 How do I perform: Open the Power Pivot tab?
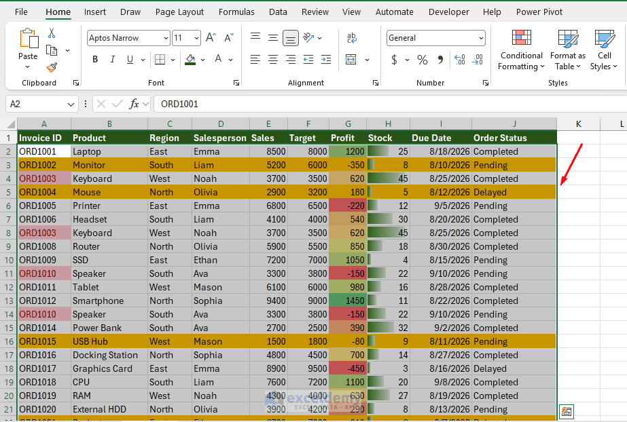(x=539, y=12)
